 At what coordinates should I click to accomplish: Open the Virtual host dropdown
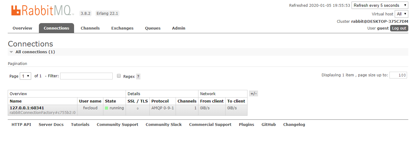pyautogui.click(x=402, y=14)
